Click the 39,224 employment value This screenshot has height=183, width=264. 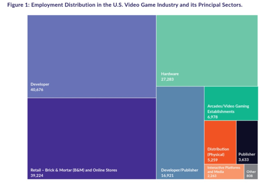(38, 176)
